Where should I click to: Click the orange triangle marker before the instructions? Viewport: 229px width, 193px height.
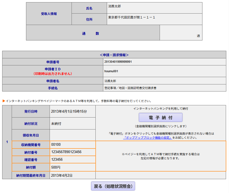click(x=4, y=101)
